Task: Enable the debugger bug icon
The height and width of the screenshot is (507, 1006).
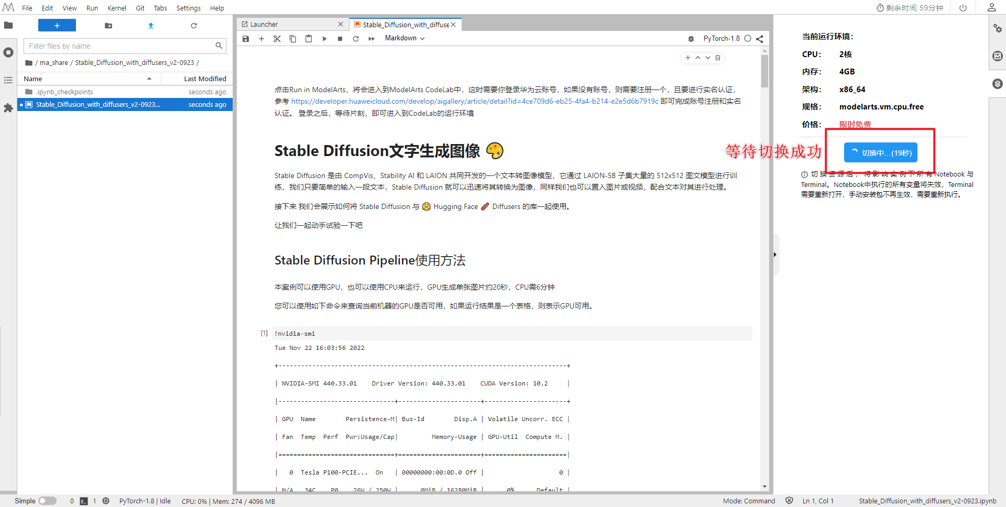Action: (x=691, y=39)
